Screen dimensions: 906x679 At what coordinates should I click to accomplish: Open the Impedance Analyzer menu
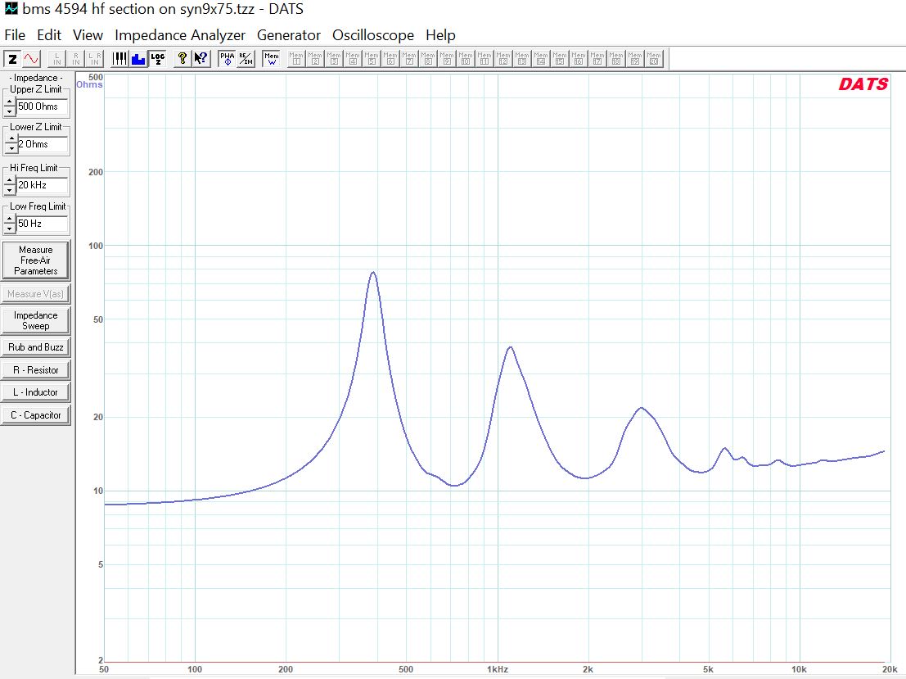[x=180, y=34]
